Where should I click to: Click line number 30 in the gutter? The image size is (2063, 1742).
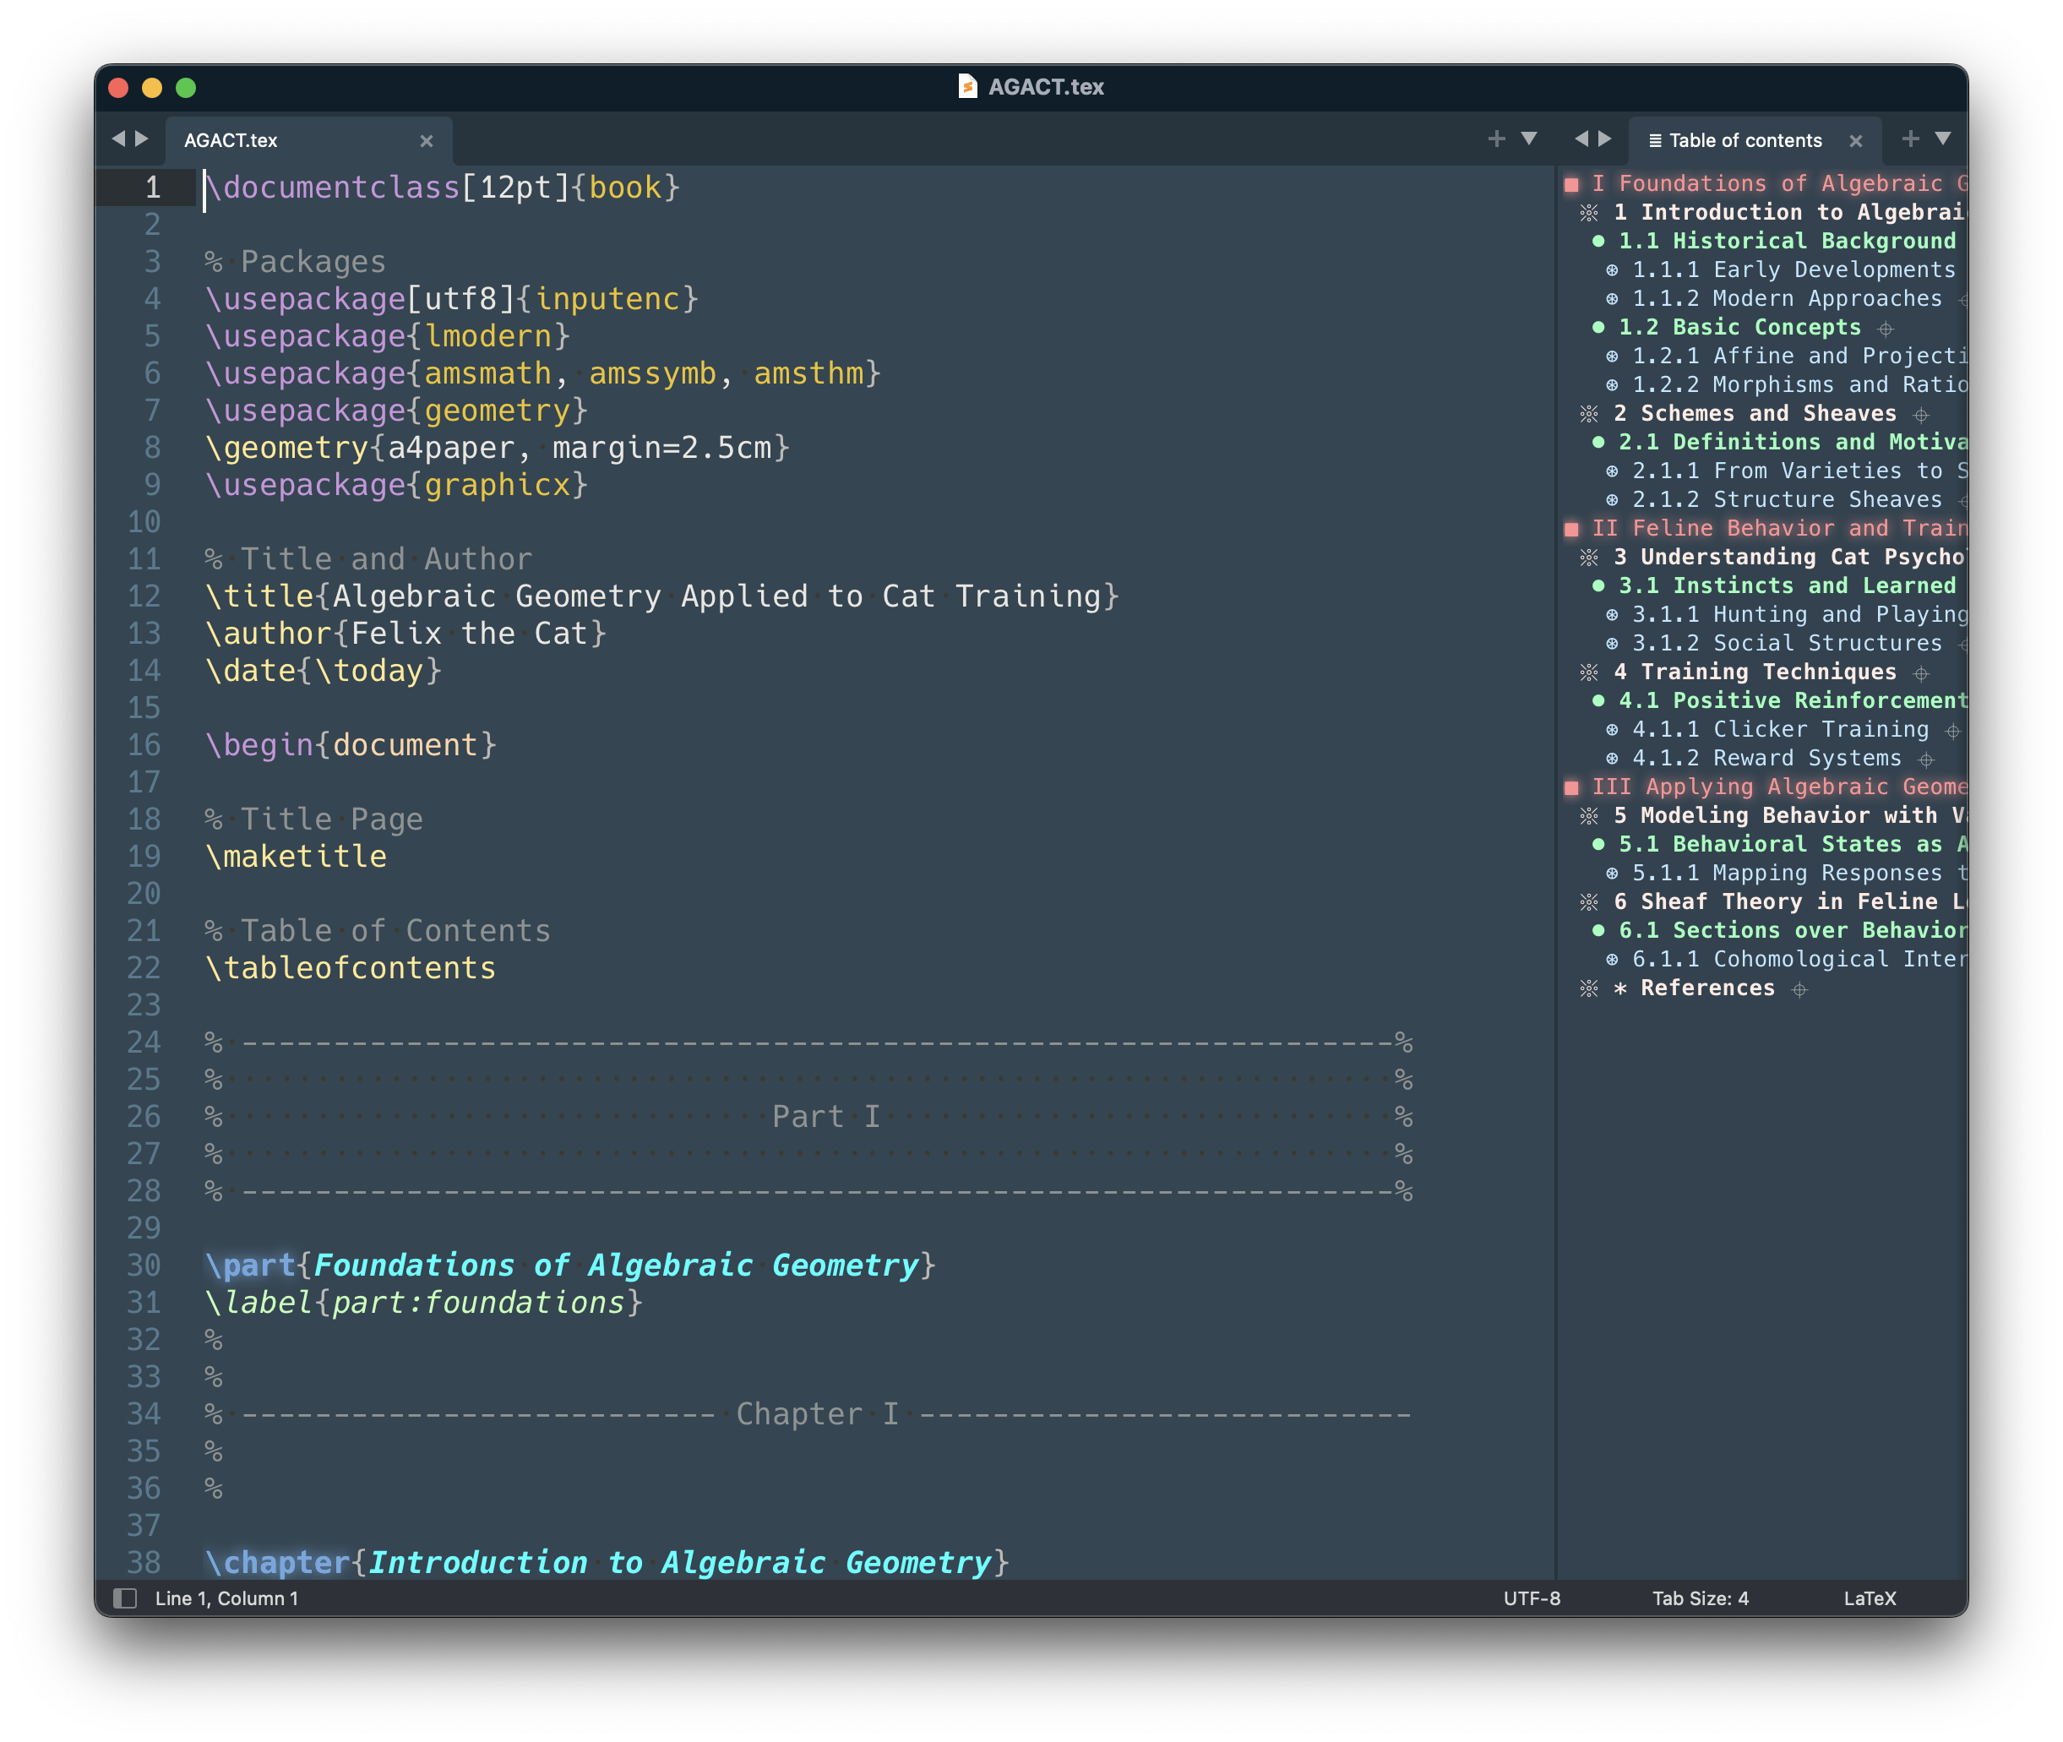(x=144, y=1265)
